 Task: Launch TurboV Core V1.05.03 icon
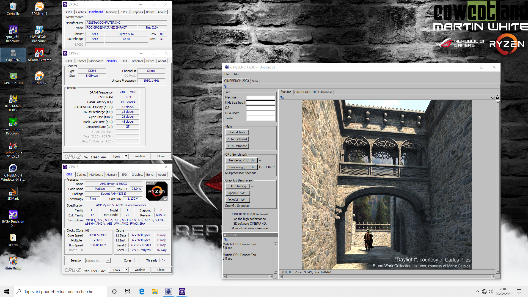pyautogui.click(x=13, y=150)
